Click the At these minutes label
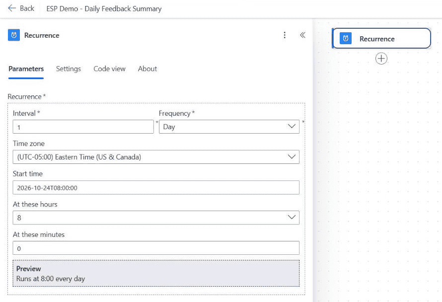The height and width of the screenshot is (302, 442). tap(39, 234)
